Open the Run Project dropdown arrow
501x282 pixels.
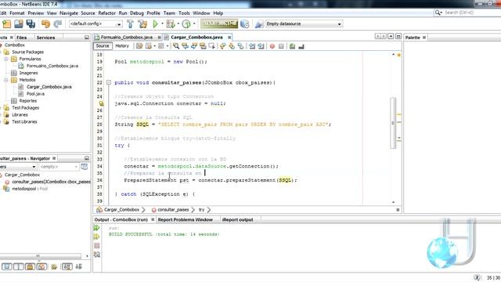[162, 23]
